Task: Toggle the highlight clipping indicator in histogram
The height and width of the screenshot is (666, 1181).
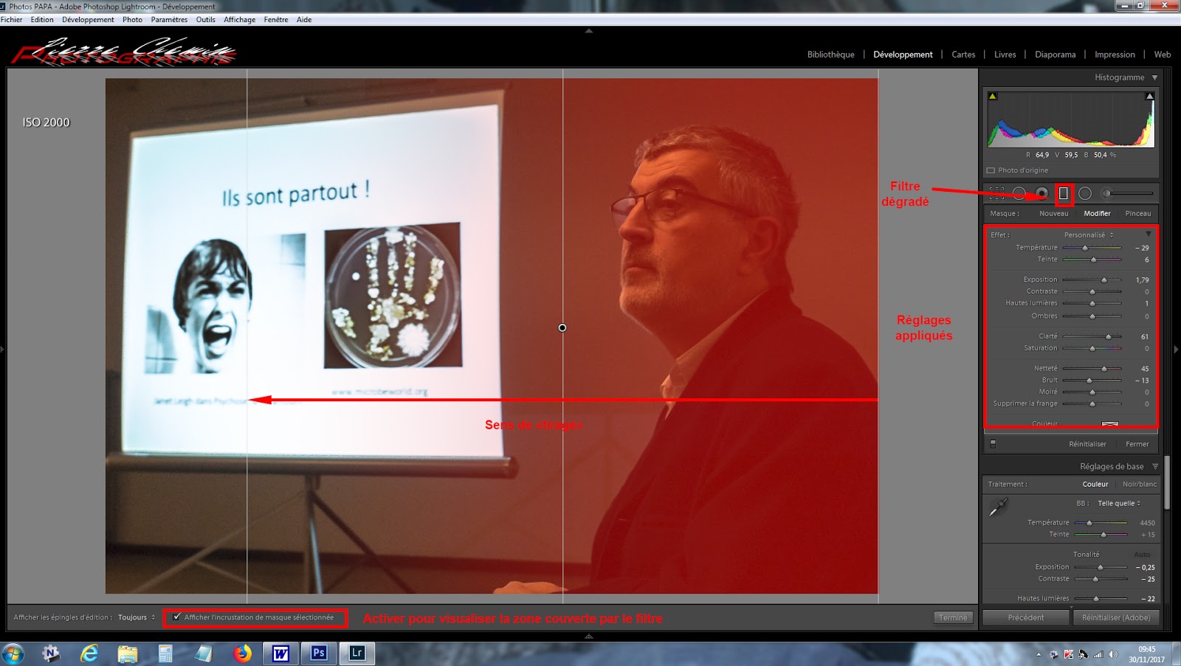Action: click(x=1149, y=96)
